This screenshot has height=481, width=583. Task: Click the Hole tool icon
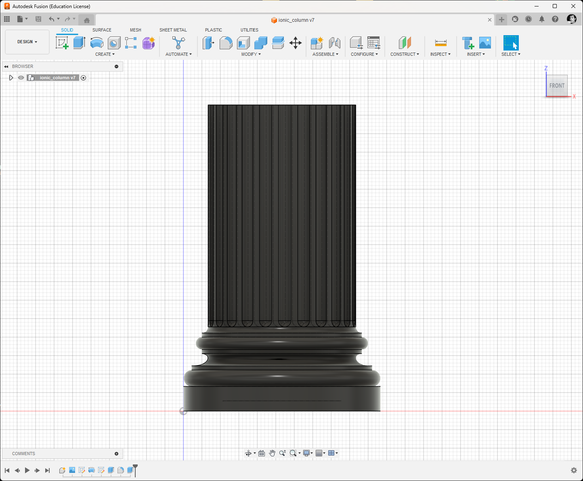point(114,43)
